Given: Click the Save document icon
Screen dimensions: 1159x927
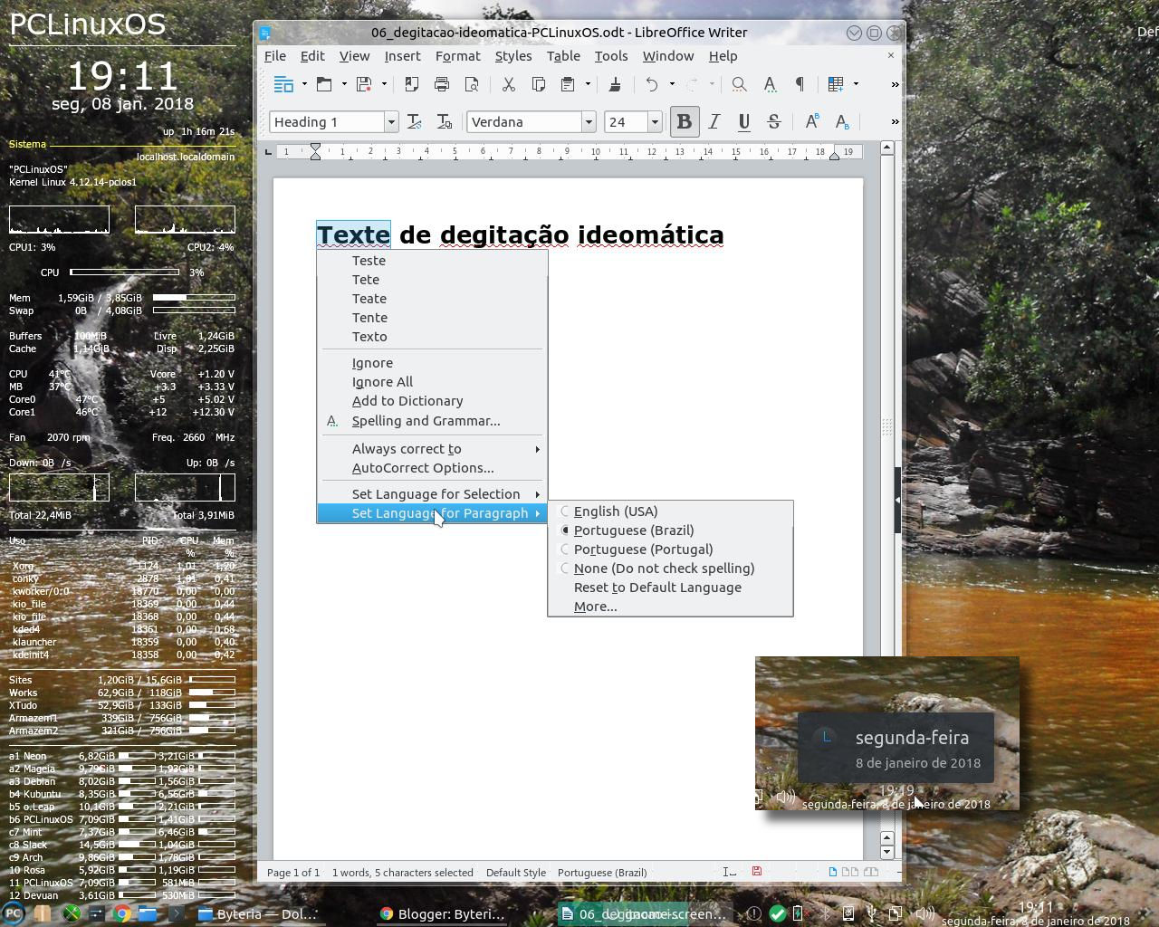Looking at the screenshot, I should [364, 84].
